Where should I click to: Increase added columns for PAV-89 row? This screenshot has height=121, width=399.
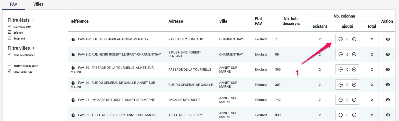click(x=354, y=70)
